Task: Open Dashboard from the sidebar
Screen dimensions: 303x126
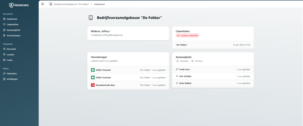Action: [x=12, y=19]
